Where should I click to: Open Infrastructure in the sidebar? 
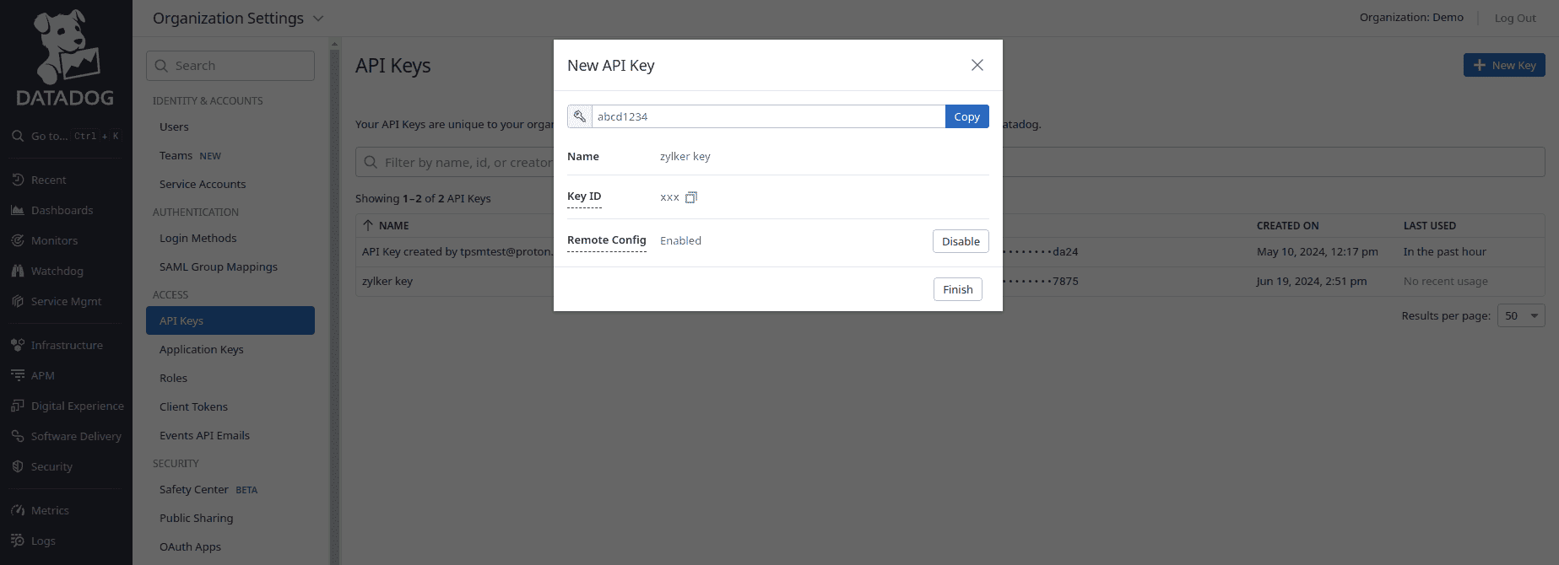pos(67,345)
